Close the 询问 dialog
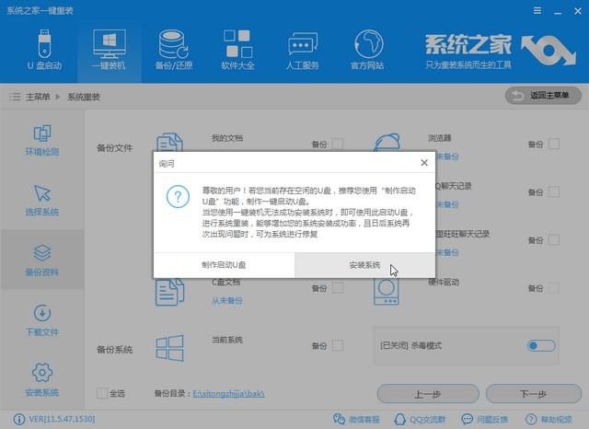This screenshot has width=589, height=429. (424, 163)
